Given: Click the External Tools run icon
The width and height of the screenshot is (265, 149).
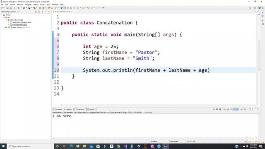Looking at the screenshot, I should (x=34, y=8).
